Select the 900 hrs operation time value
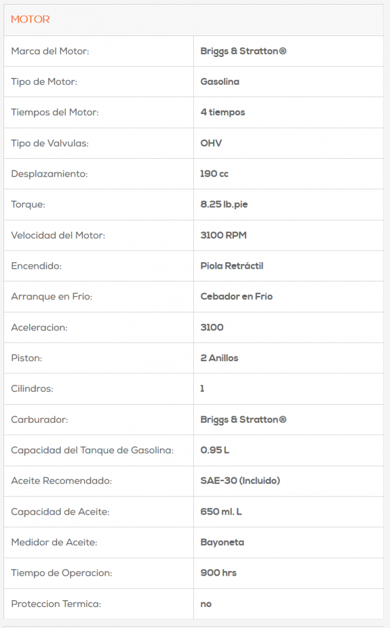Image resolution: width=390 pixels, height=628 pixels. tap(218, 573)
